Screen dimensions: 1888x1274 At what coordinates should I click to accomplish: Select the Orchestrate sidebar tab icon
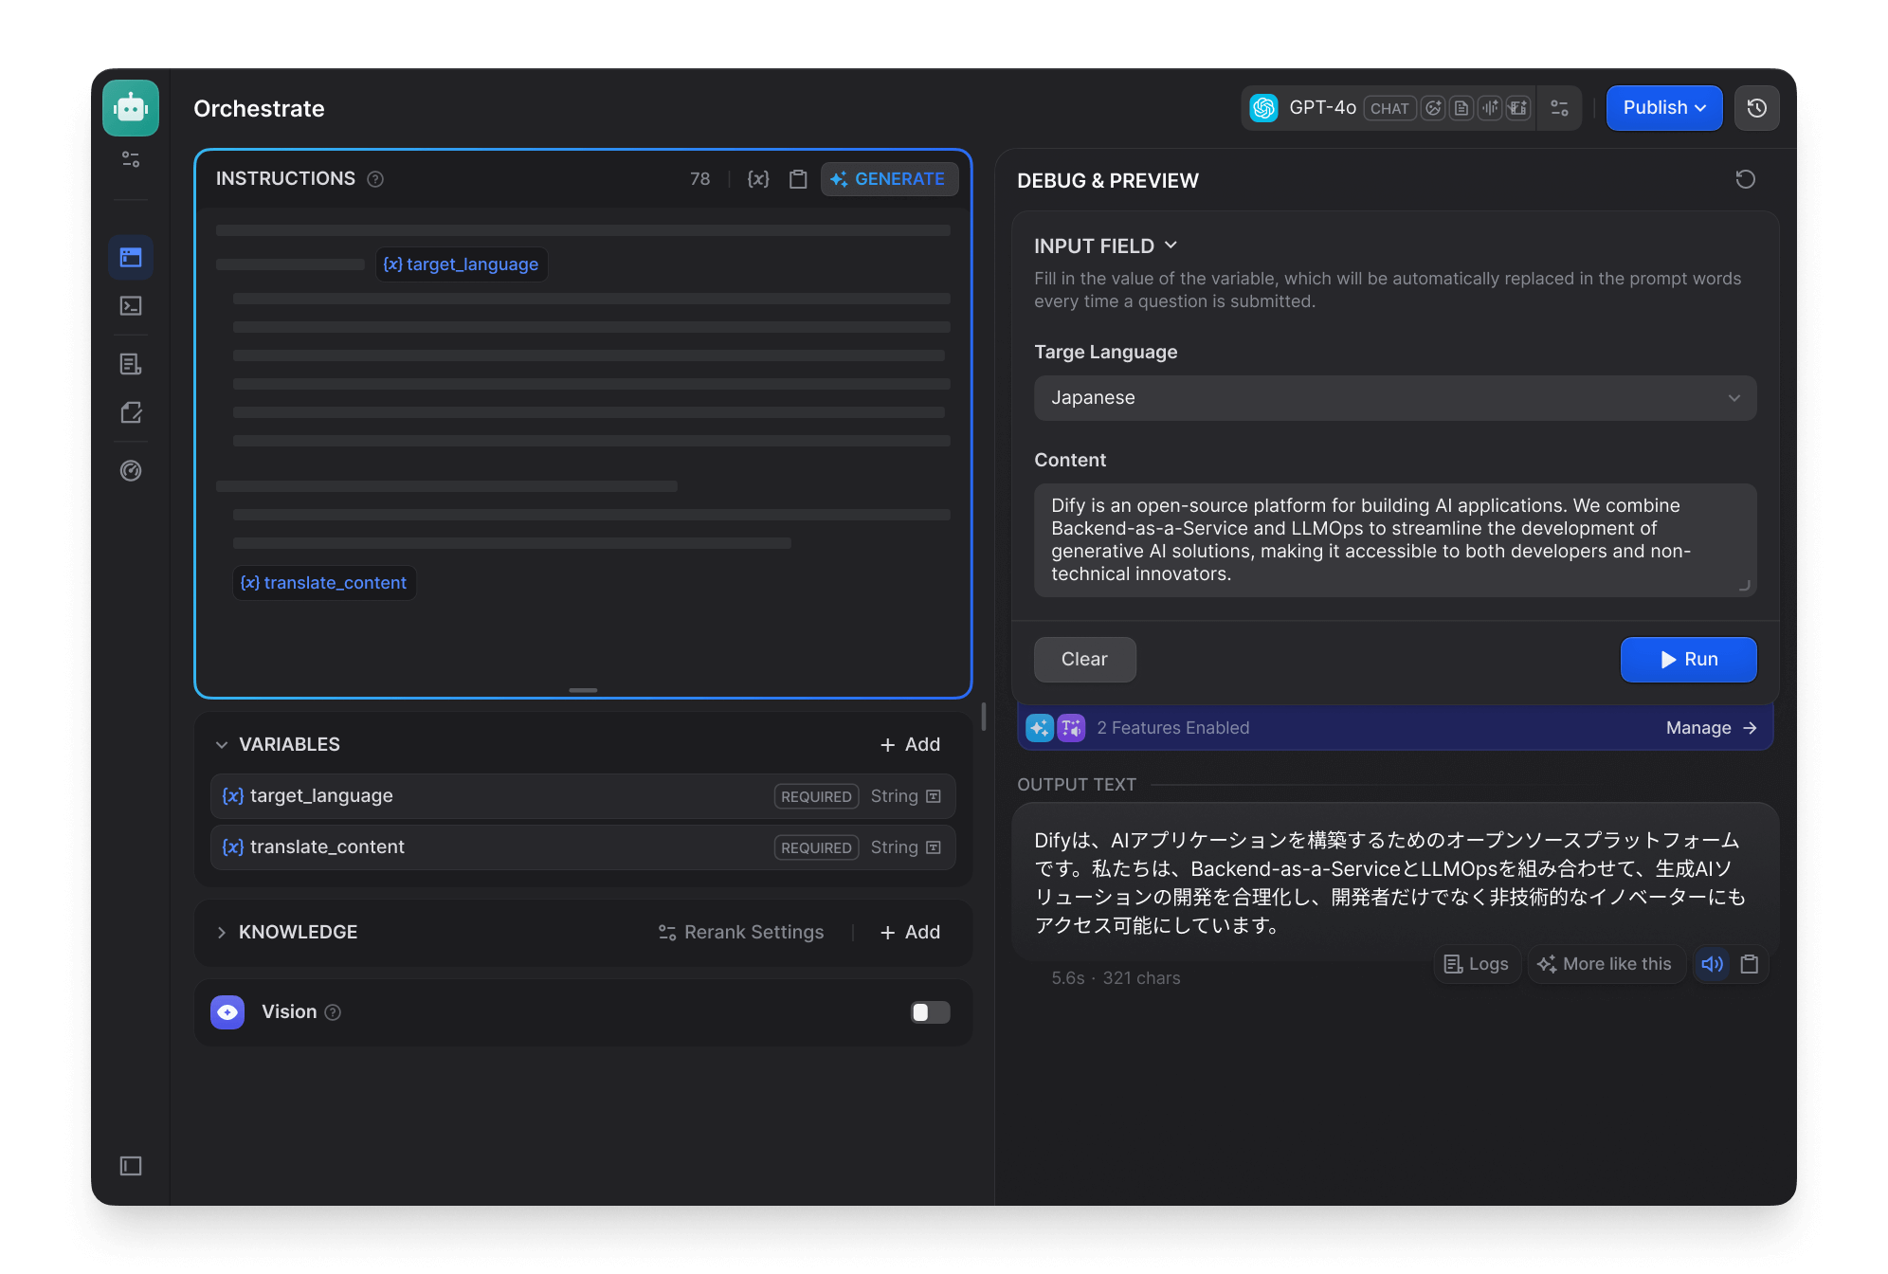(x=131, y=257)
